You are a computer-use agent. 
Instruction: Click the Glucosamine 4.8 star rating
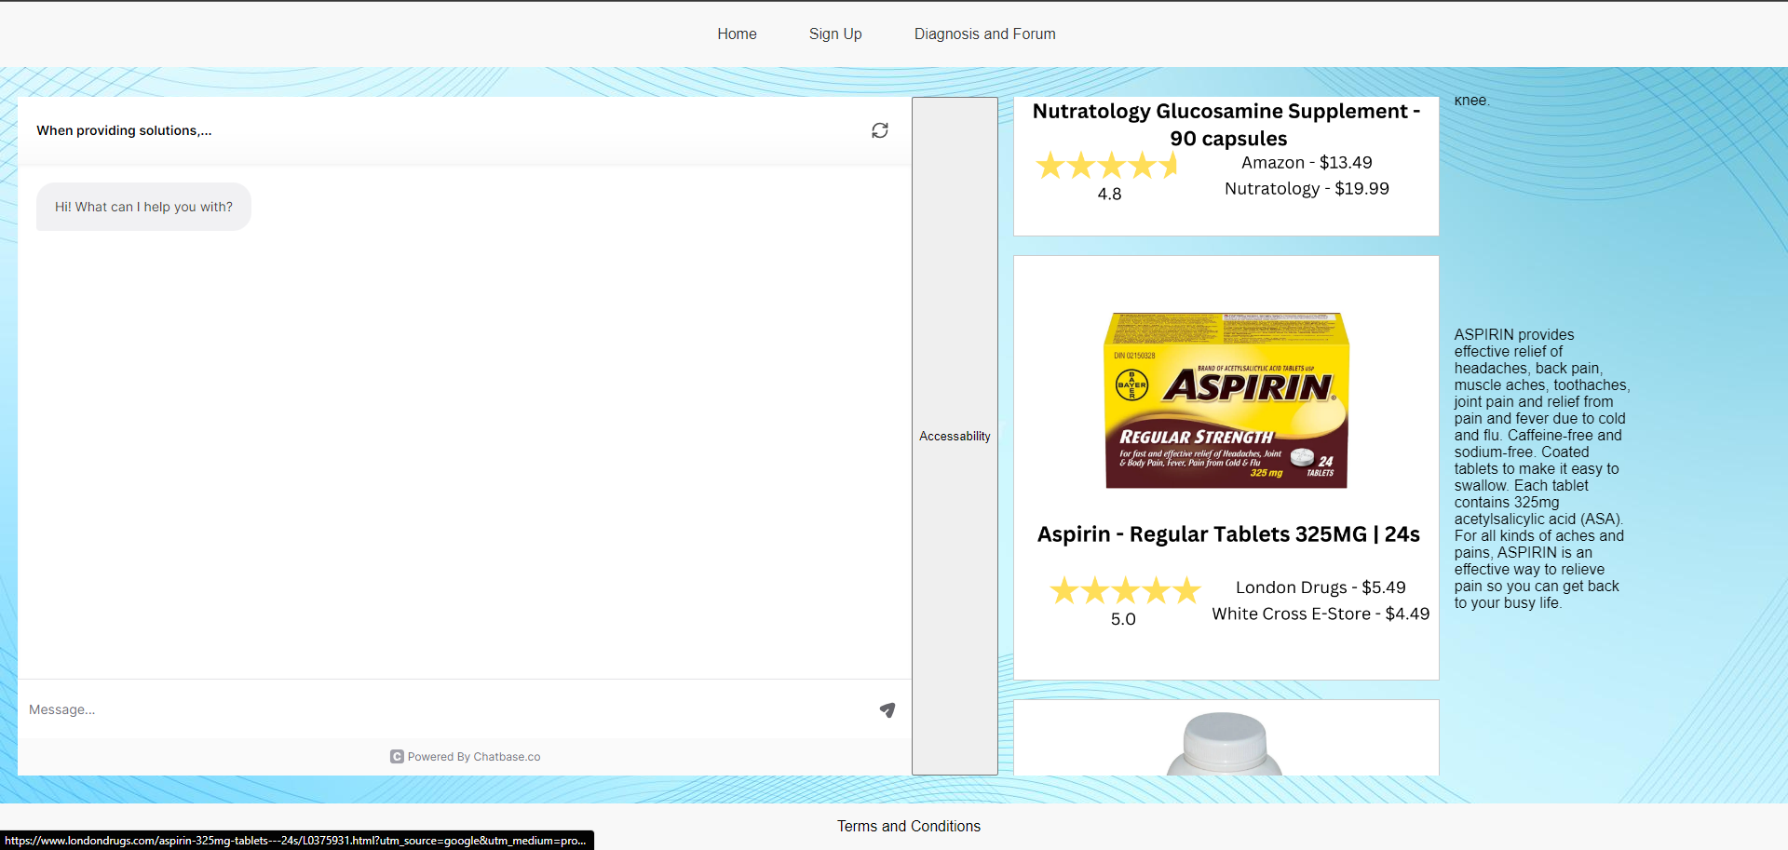pyautogui.click(x=1108, y=166)
